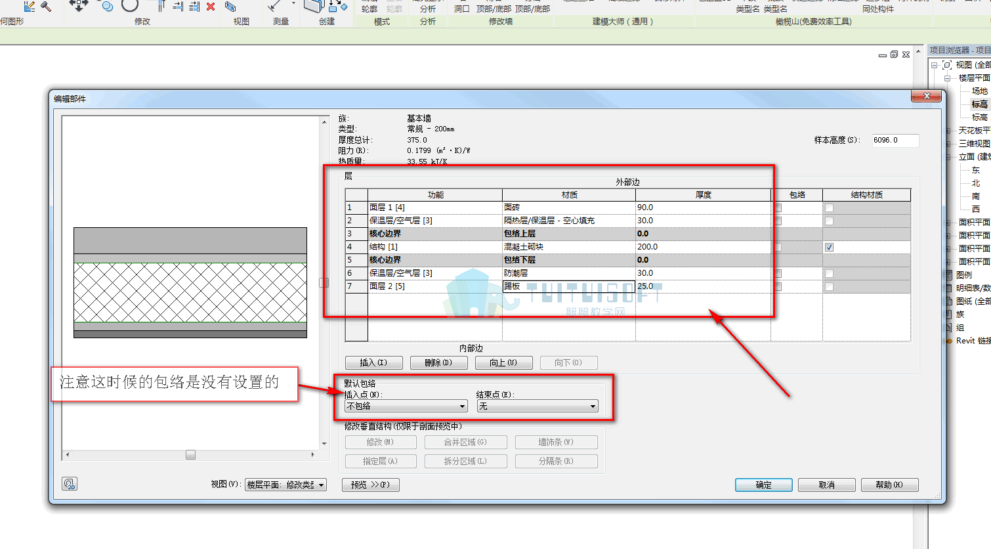Click the overlapping circles copy icon
991x549 pixels.
(106, 6)
